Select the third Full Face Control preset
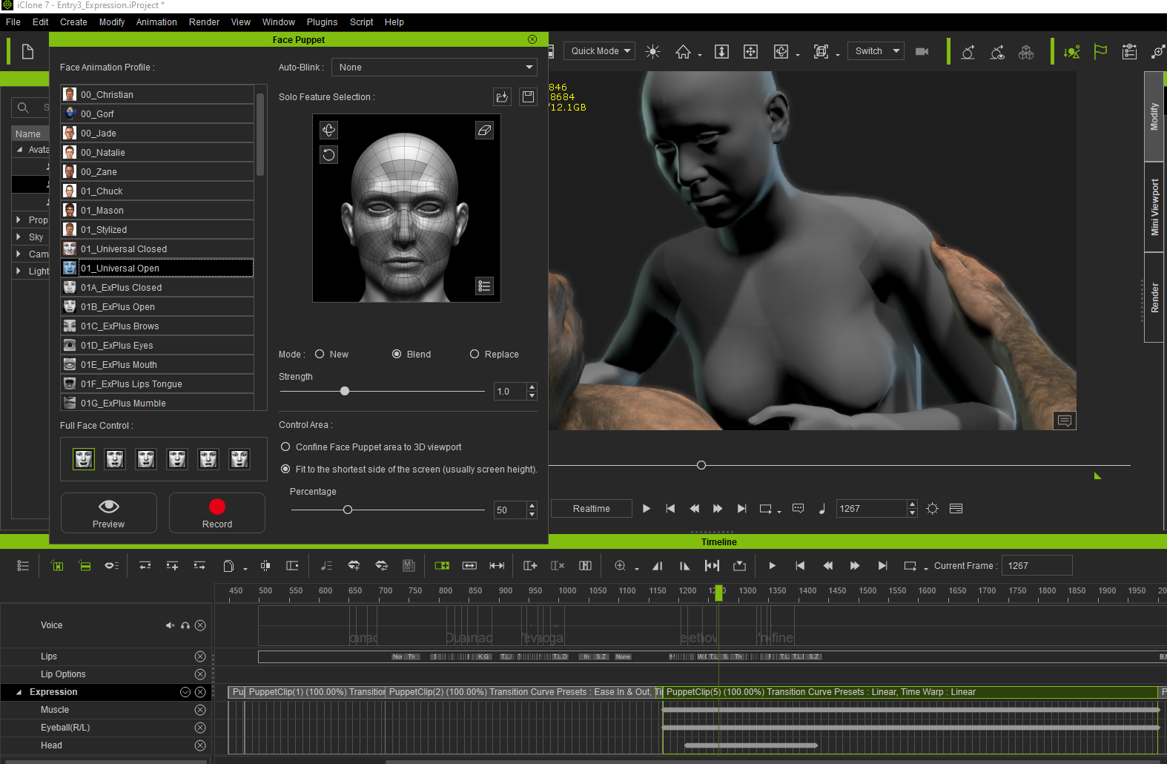Image resolution: width=1167 pixels, height=764 pixels. pyautogui.click(x=146, y=459)
